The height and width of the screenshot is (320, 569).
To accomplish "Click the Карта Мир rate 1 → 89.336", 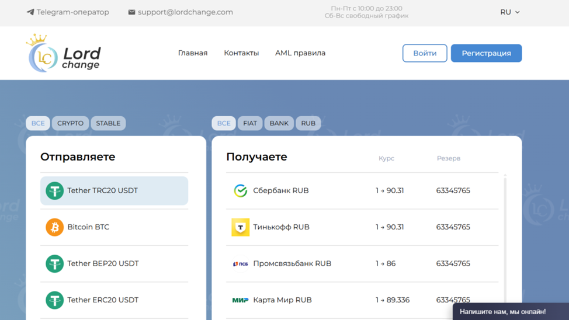I will click(x=393, y=300).
